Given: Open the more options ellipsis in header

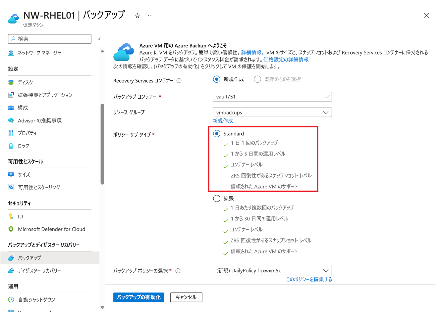Looking at the screenshot, I should pyautogui.click(x=150, y=16).
